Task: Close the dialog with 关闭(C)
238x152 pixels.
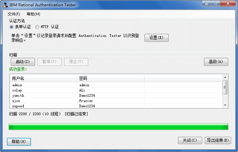Action: click(190, 141)
